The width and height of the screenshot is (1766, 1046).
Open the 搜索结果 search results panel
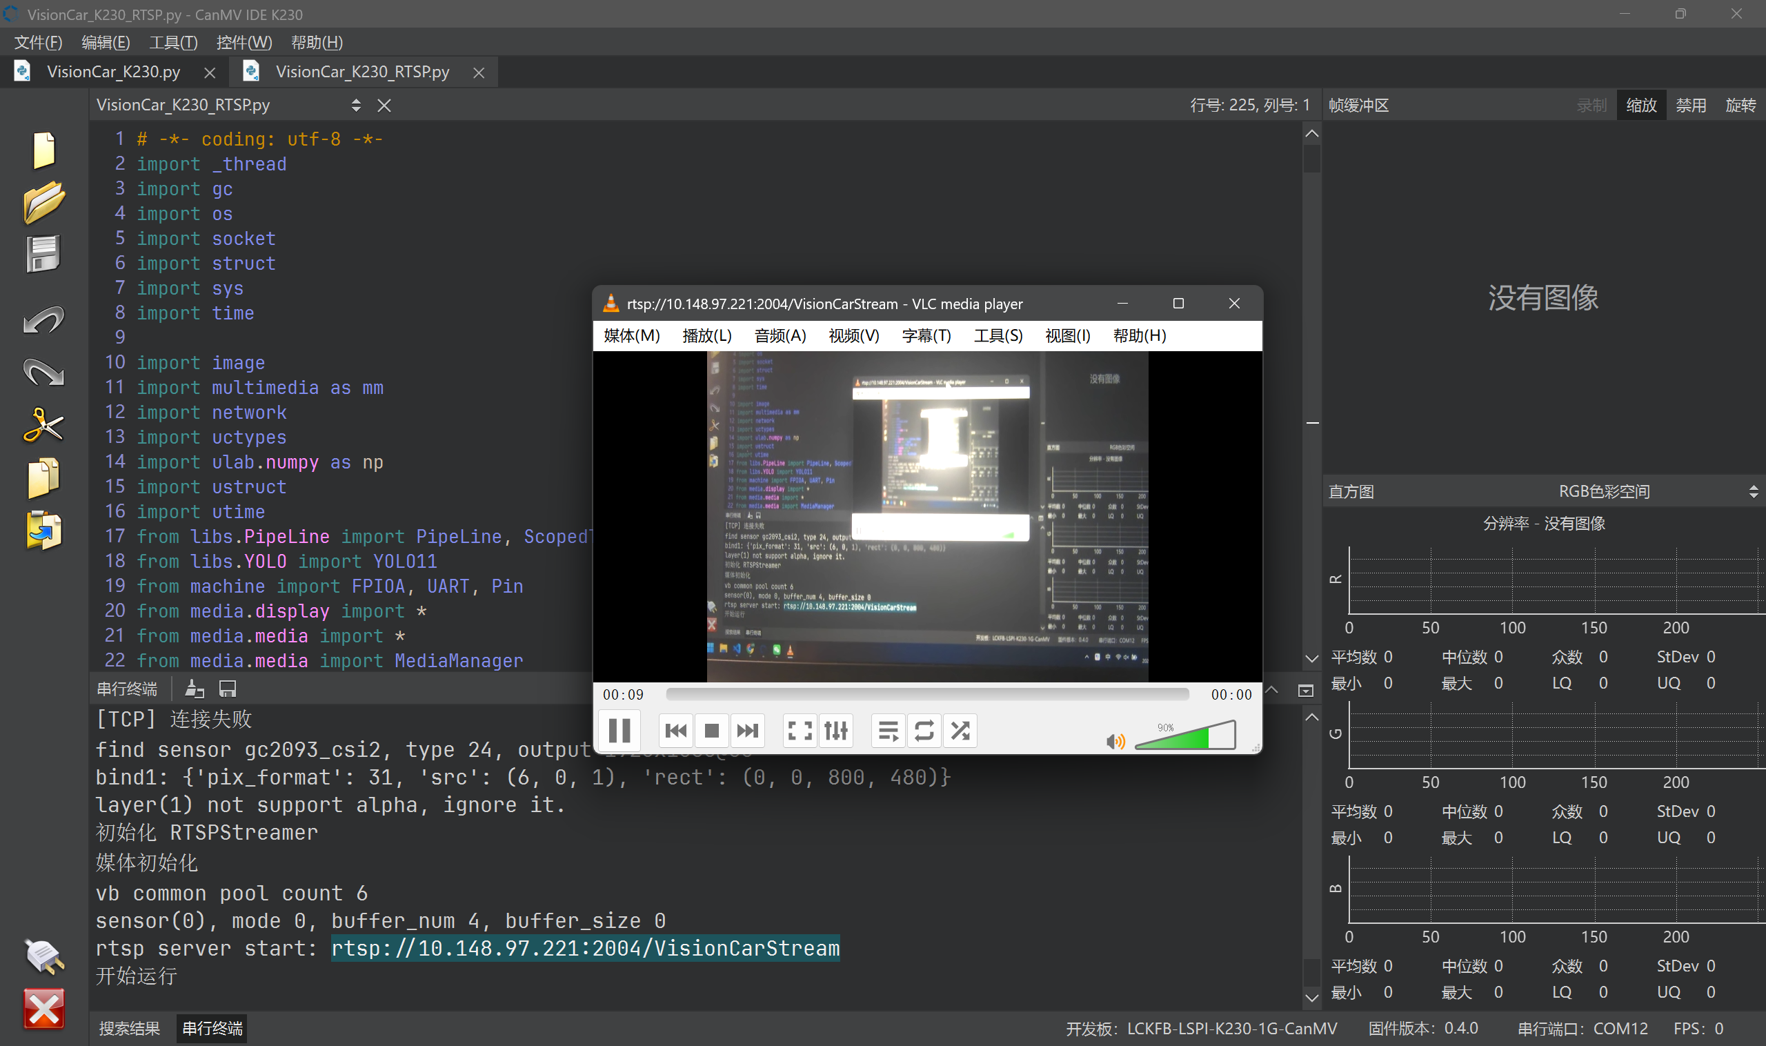pos(130,1027)
